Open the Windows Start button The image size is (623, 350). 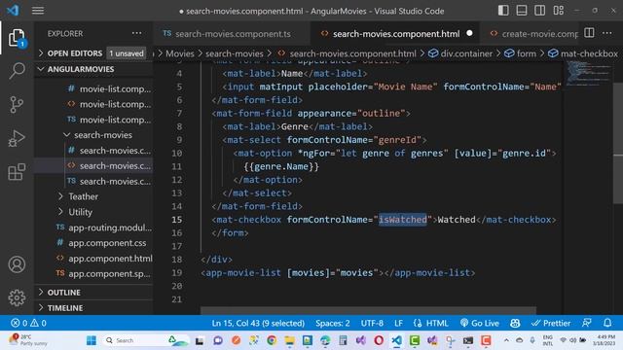[92, 340]
